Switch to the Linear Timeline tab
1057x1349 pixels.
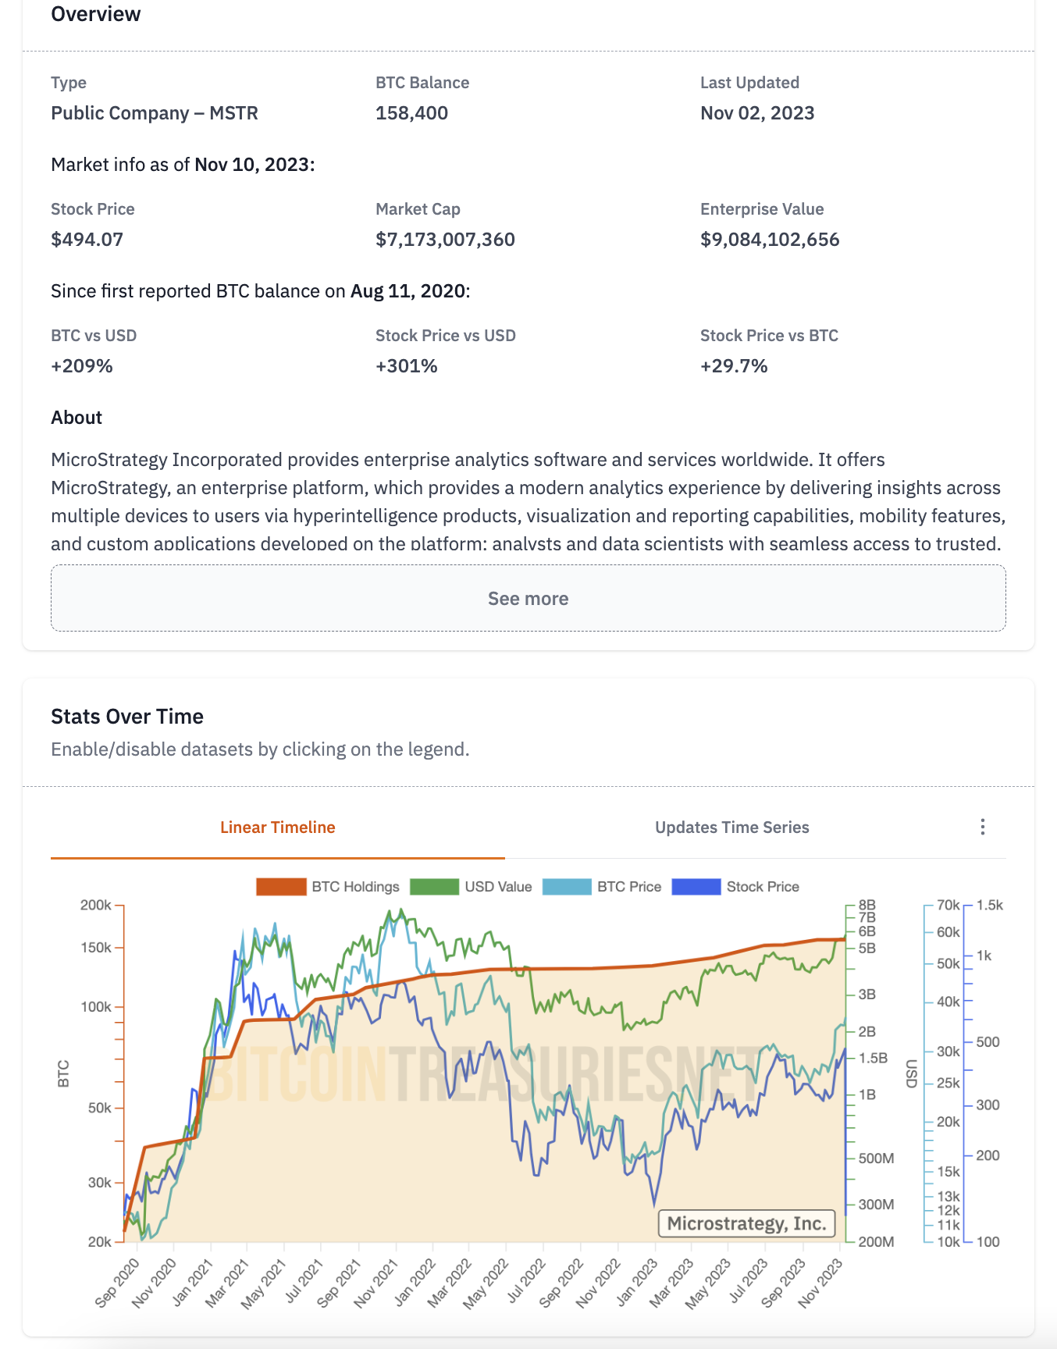[278, 828]
